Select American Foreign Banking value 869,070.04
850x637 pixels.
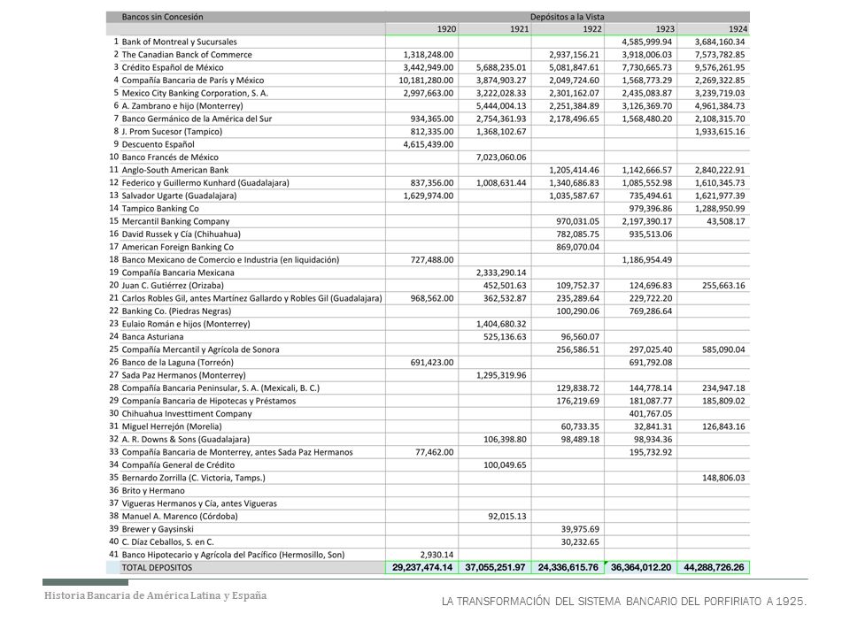coord(578,247)
